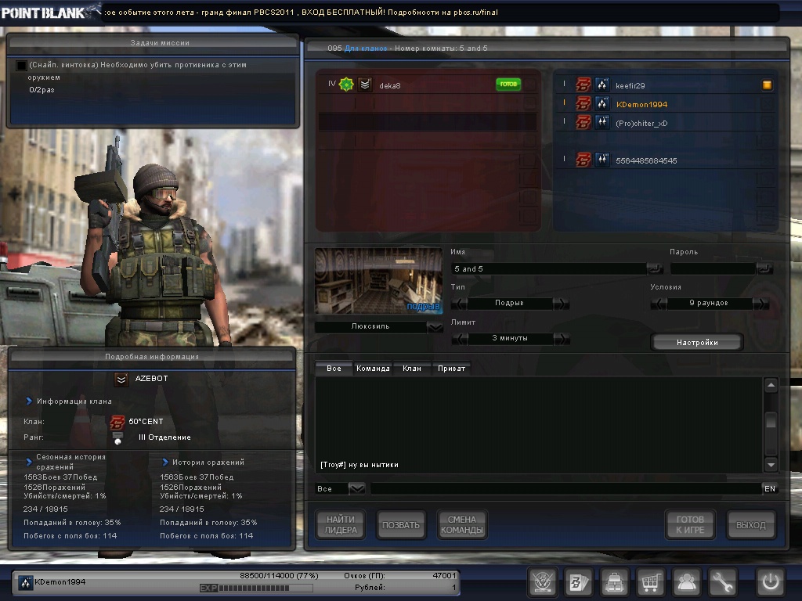The width and height of the screenshot is (802, 601).
Task: Click the rank chevron icon beside deka8
Action: (365, 85)
